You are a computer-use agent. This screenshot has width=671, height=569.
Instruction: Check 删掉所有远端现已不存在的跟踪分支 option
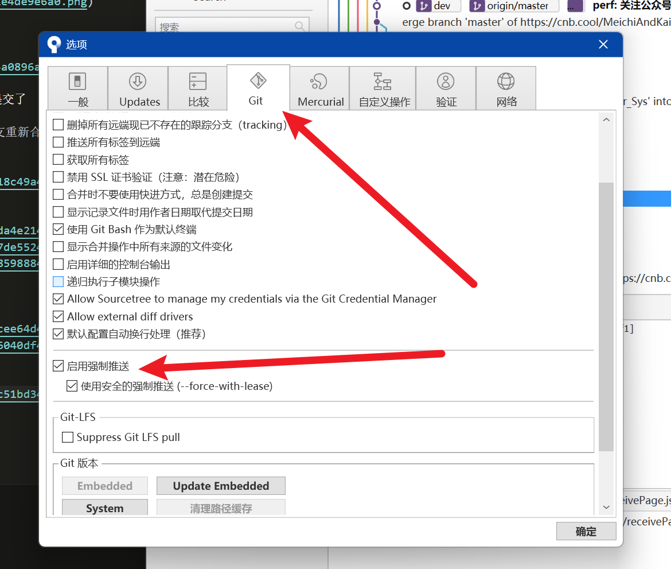point(58,125)
